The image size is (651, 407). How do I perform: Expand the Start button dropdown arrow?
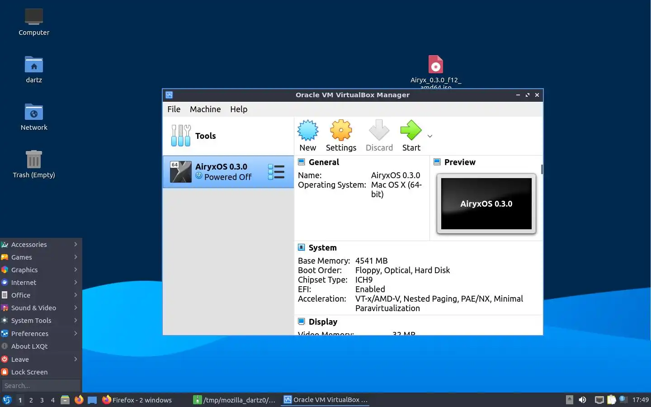pyautogui.click(x=430, y=136)
